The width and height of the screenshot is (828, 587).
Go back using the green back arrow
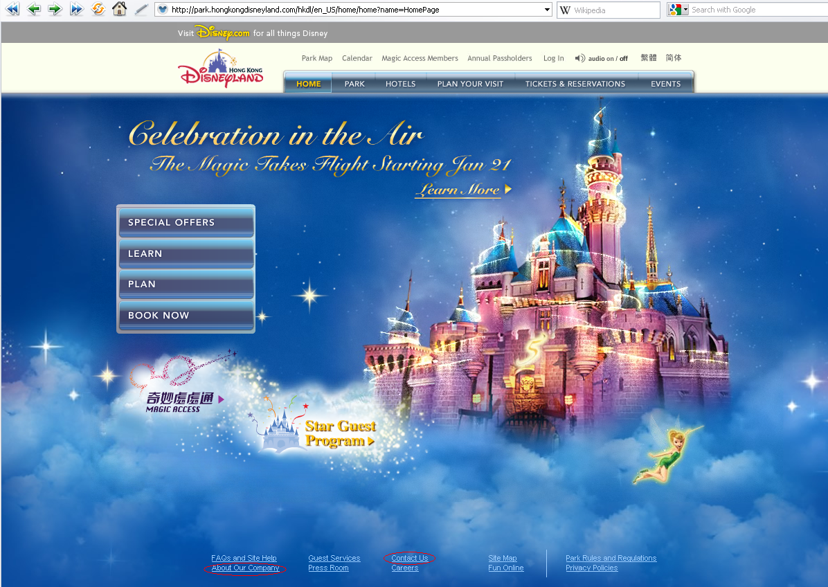pos(34,9)
